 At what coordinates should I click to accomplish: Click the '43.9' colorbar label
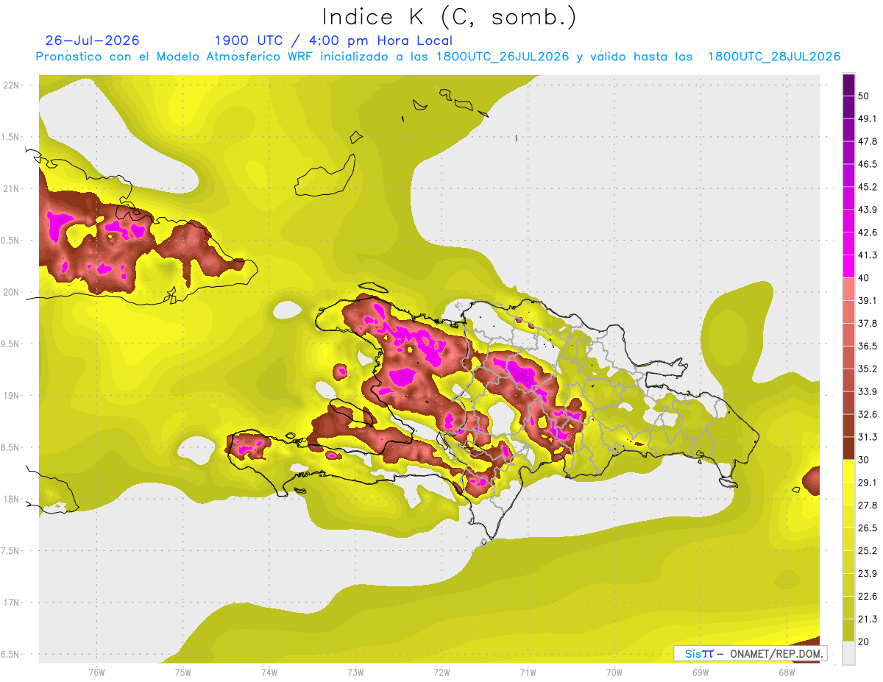(x=868, y=210)
